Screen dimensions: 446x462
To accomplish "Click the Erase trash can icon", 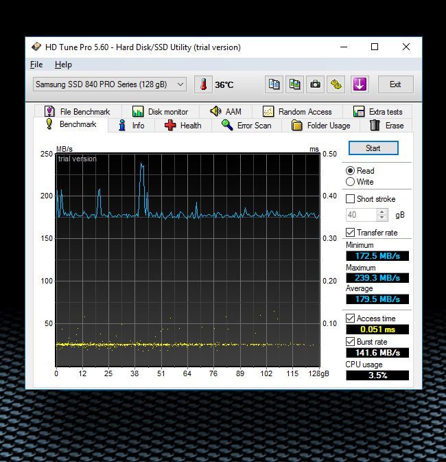I will pos(375,125).
